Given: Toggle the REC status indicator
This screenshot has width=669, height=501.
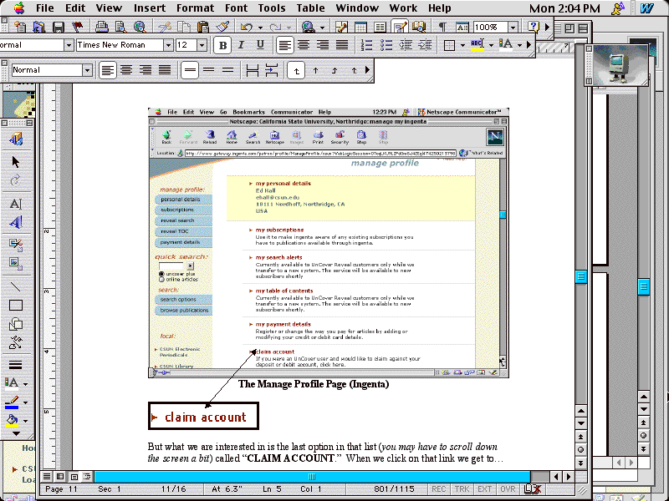Looking at the screenshot, I should [x=438, y=489].
